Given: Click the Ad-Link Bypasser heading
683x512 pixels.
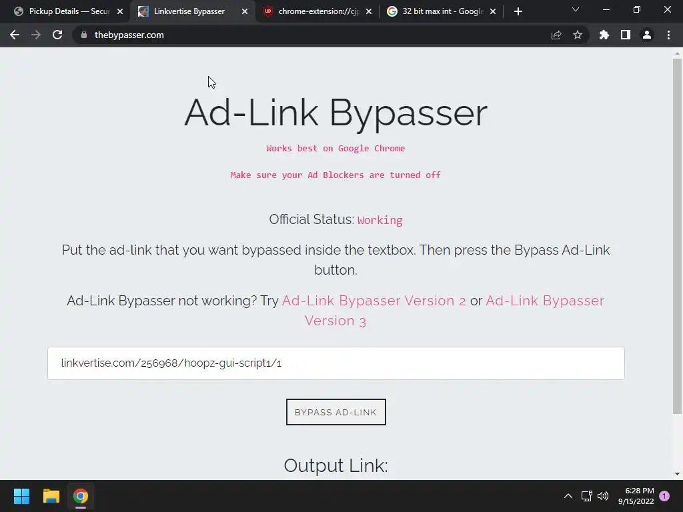Looking at the screenshot, I should [336, 113].
